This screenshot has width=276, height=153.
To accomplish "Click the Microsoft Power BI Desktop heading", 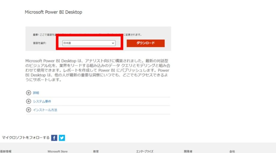I will point(53,12).
